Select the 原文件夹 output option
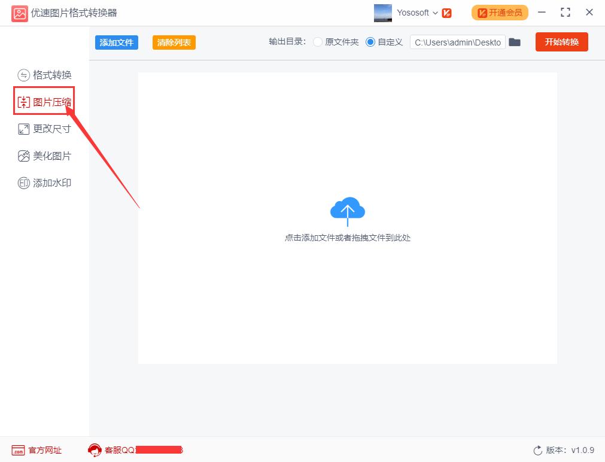Viewport: 605px width, 462px height. point(318,42)
